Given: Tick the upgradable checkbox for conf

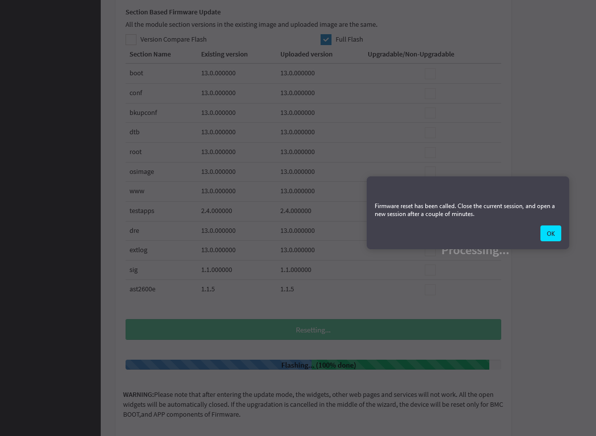Looking at the screenshot, I should coord(430,94).
